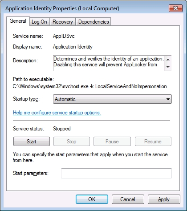Open help for configuring service startup options
187x211 pixels.
tap(57, 113)
